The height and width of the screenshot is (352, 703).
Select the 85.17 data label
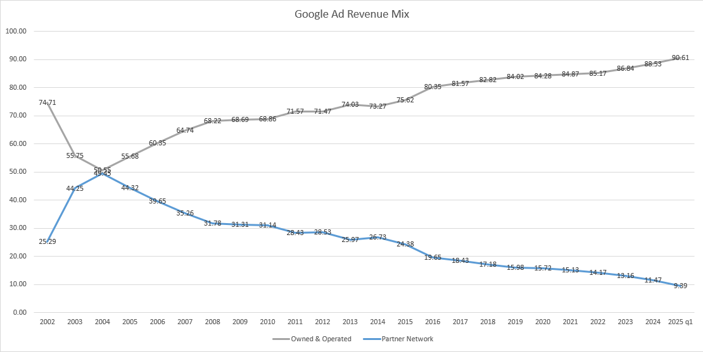[598, 73]
